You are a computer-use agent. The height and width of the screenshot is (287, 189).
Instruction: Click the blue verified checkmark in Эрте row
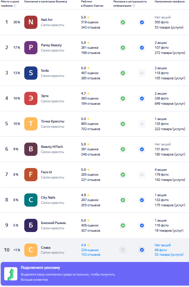(x=142, y=98)
